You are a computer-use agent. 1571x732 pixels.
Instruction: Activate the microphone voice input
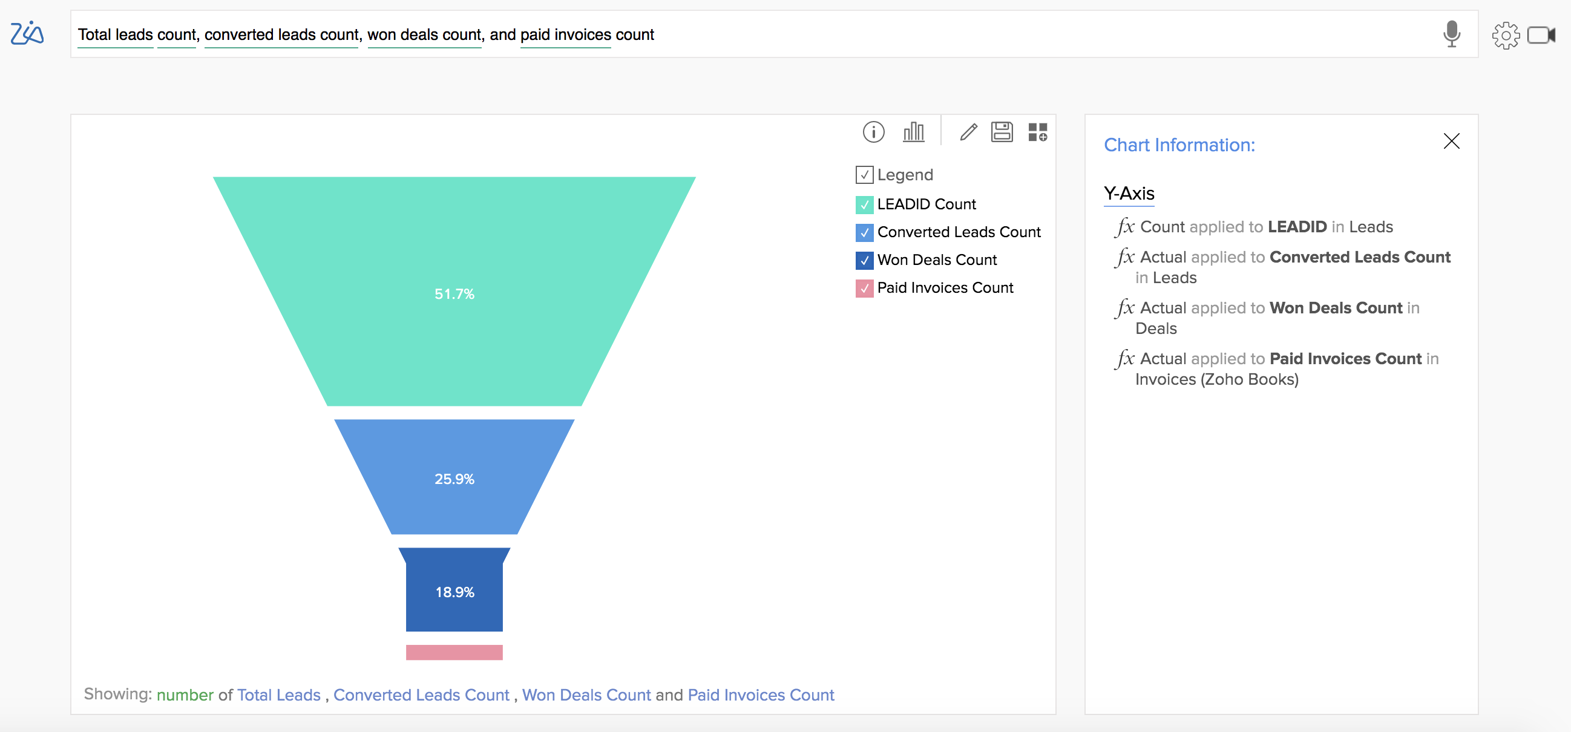tap(1451, 34)
